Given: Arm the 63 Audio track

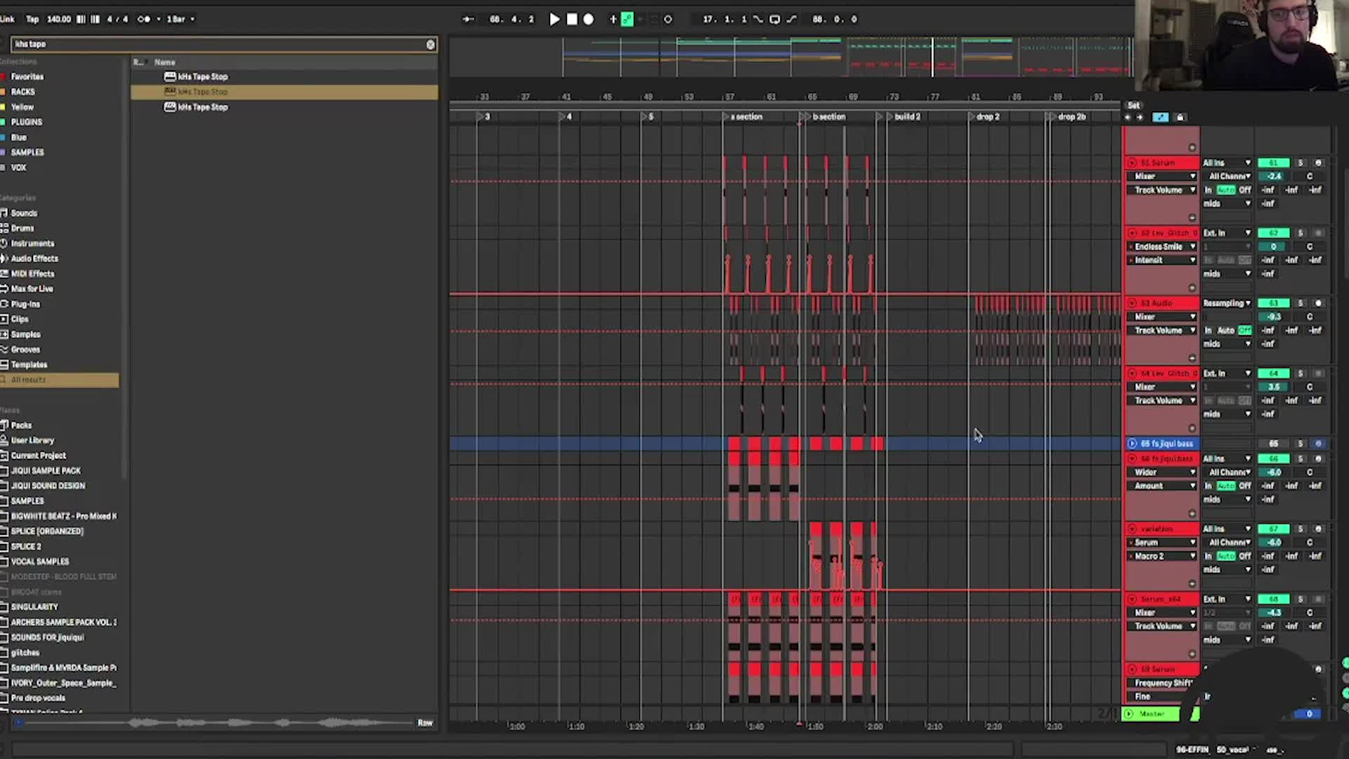Looking at the screenshot, I should point(1318,303).
